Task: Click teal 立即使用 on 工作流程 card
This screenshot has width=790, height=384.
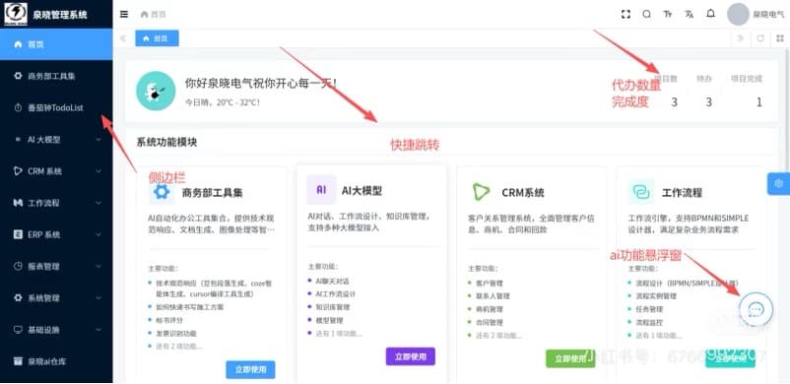Action: point(730,358)
